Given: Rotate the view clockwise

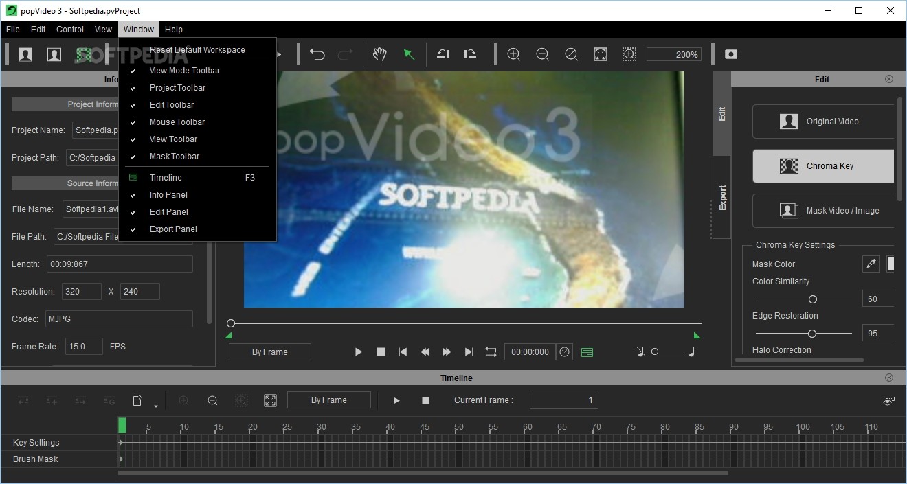Looking at the screenshot, I should (471, 54).
